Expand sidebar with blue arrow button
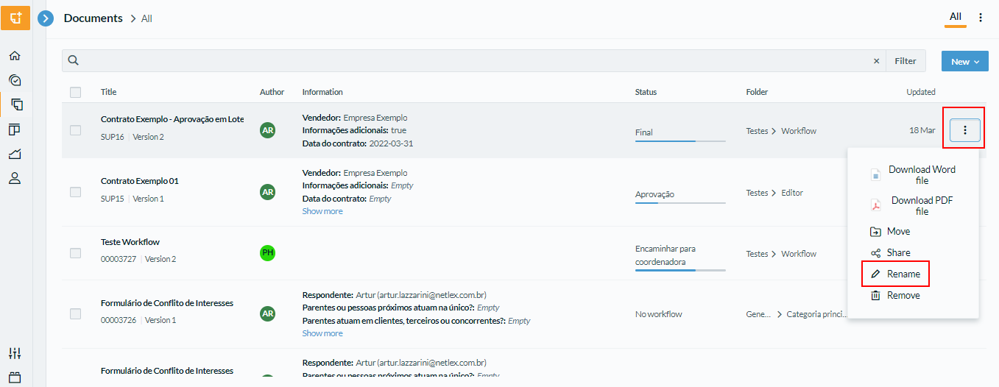The image size is (999, 387). tap(46, 18)
